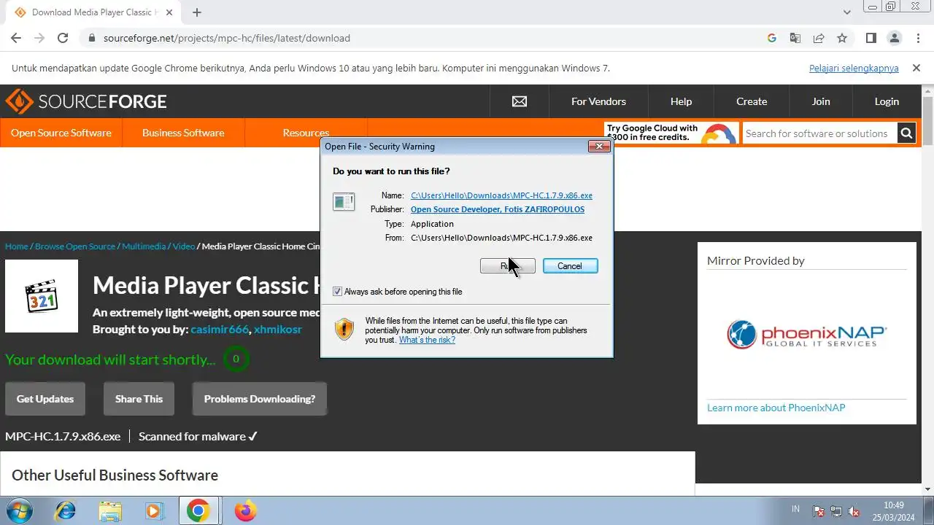The width and height of the screenshot is (934, 525).
Task: Click Join in the header
Action: pos(821,101)
